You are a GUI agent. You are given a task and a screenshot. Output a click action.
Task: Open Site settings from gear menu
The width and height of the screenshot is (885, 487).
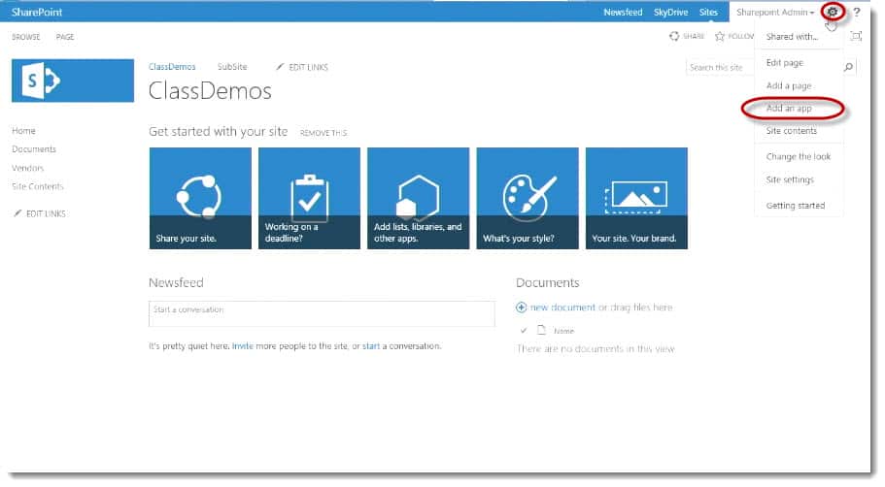coord(790,179)
